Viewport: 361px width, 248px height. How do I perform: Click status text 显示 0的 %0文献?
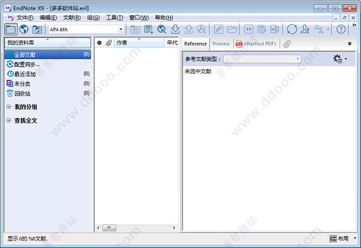(27, 238)
